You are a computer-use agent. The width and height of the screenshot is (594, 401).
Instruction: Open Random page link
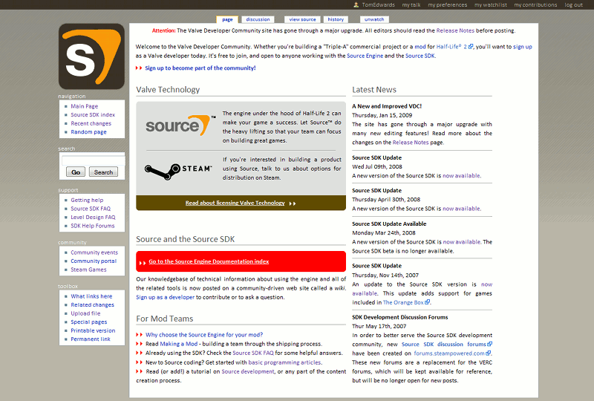pos(88,132)
